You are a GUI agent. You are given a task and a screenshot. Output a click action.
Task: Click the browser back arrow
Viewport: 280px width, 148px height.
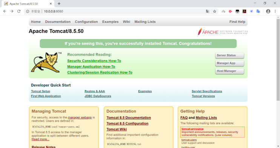pos(5,11)
